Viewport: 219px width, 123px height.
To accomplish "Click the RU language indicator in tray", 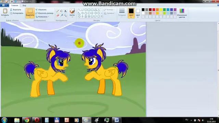I will click(186, 120).
